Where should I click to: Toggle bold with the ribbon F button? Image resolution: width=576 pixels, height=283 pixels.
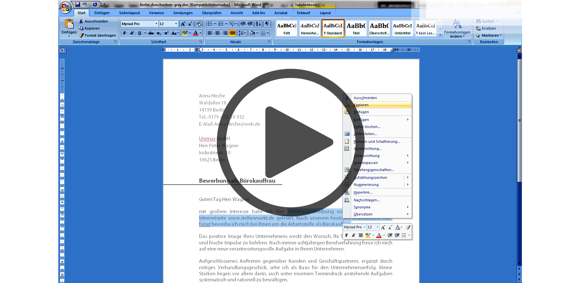coord(125,33)
